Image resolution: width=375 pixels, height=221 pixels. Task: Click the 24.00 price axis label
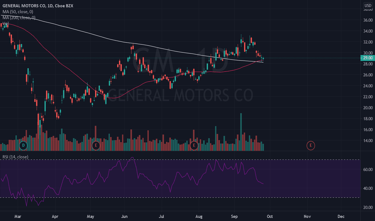pyautogui.click(x=368, y=86)
